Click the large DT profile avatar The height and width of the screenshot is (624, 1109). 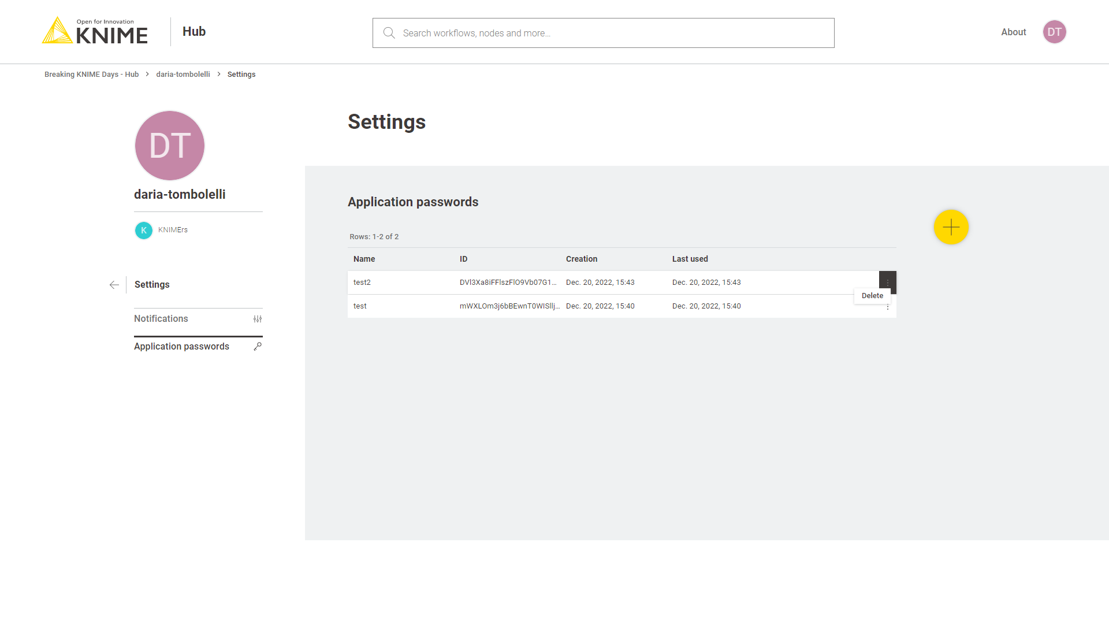tap(170, 146)
